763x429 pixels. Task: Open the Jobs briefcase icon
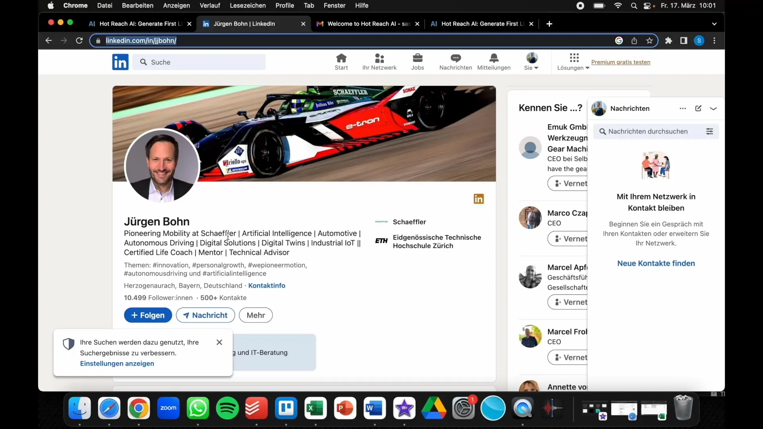click(x=417, y=62)
